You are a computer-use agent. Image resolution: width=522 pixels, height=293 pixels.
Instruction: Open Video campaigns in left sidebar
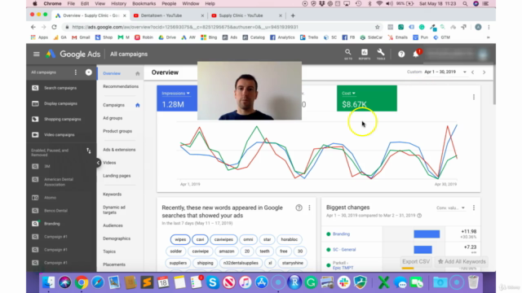coord(60,135)
